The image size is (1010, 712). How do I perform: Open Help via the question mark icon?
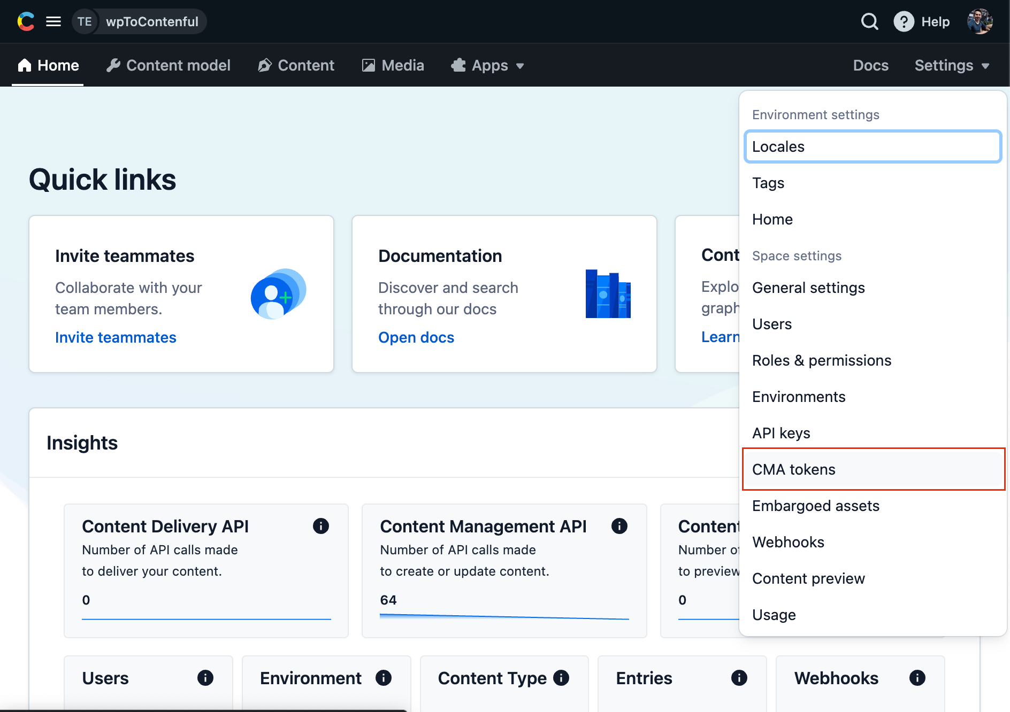click(x=903, y=21)
